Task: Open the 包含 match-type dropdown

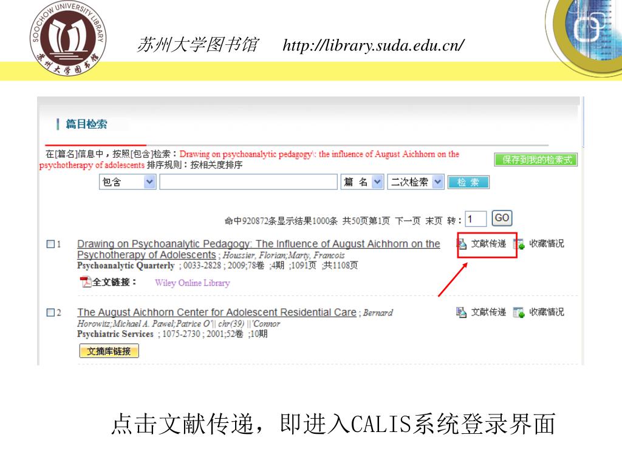Action: click(x=128, y=182)
